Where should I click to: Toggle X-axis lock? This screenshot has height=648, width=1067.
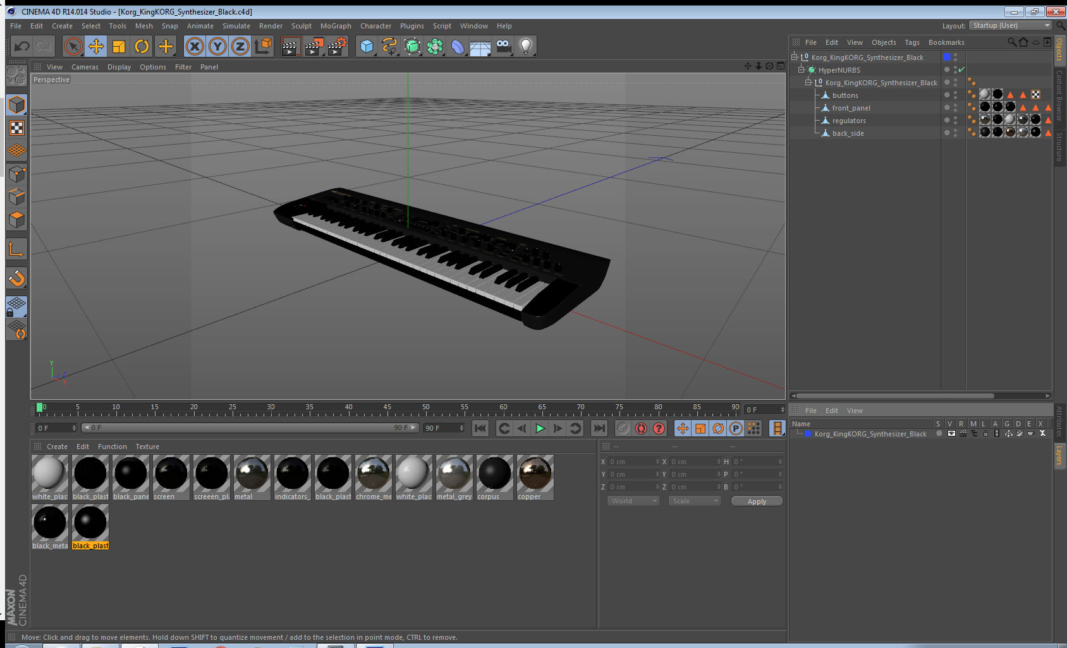click(x=195, y=46)
